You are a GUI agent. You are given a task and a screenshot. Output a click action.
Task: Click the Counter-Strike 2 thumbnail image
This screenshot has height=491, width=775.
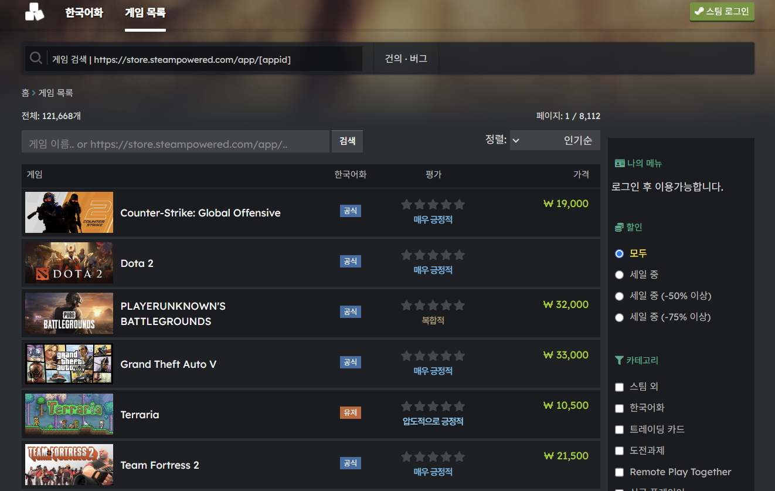pos(69,212)
